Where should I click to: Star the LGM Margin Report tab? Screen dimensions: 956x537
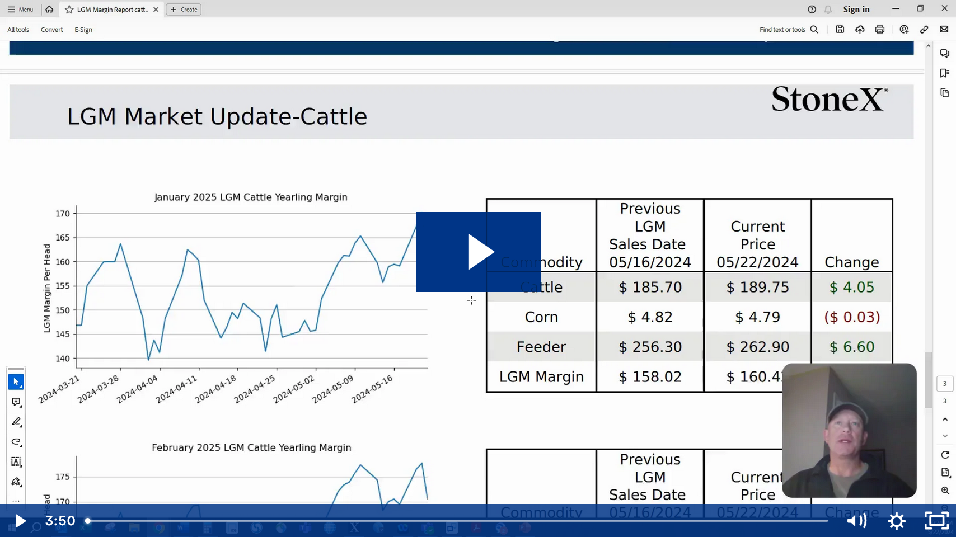[69, 10]
